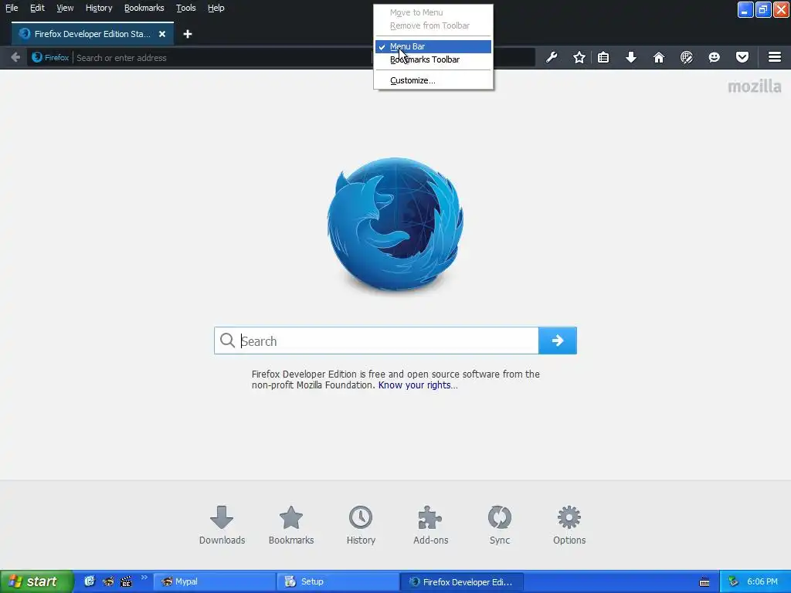Go to Home page icon
Viewport: 791px width, 593px height.
659,57
